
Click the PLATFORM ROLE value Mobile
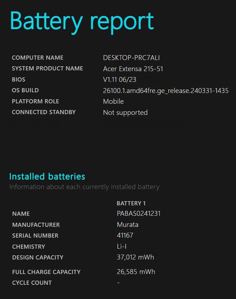pos(113,101)
